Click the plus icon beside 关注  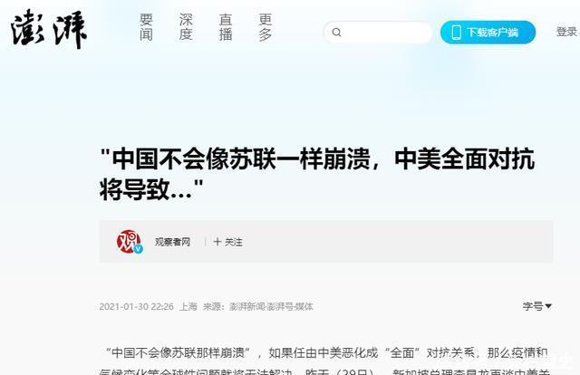click(217, 242)
